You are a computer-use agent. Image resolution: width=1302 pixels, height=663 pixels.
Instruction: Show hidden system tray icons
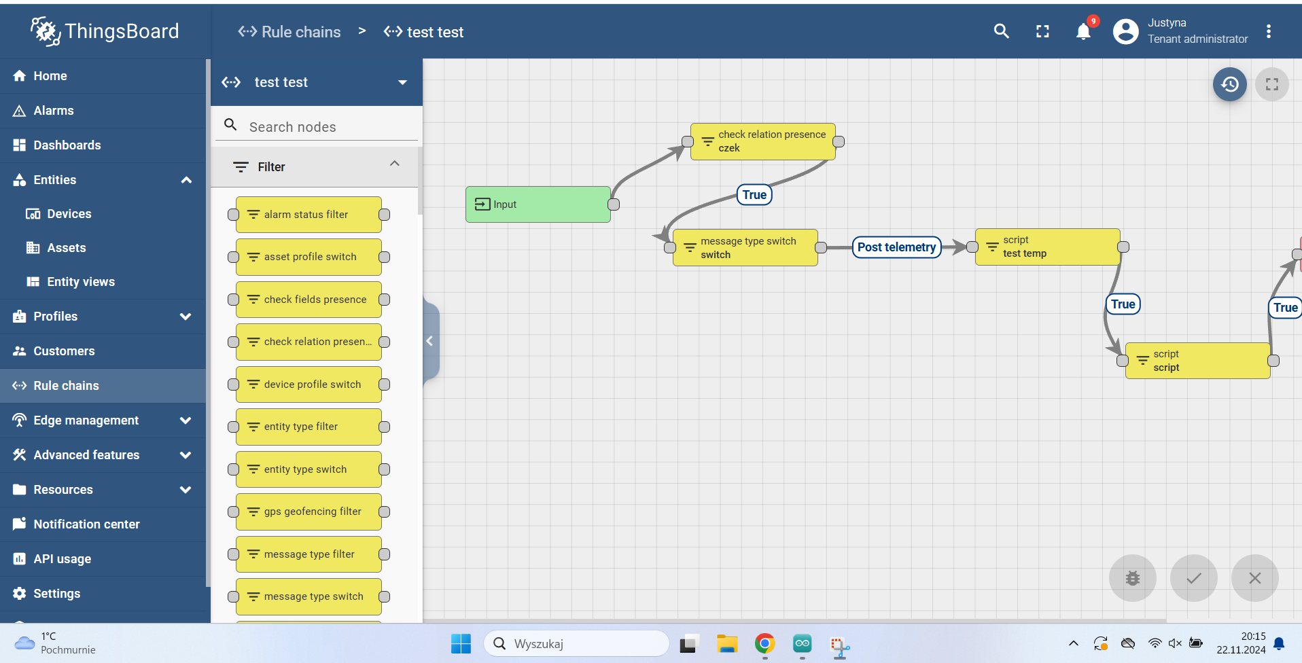pos(1073,643)
